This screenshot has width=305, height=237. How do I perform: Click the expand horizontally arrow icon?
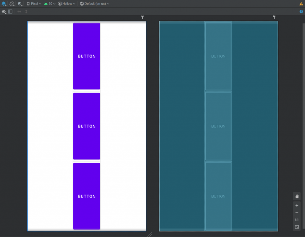point(19,12)
